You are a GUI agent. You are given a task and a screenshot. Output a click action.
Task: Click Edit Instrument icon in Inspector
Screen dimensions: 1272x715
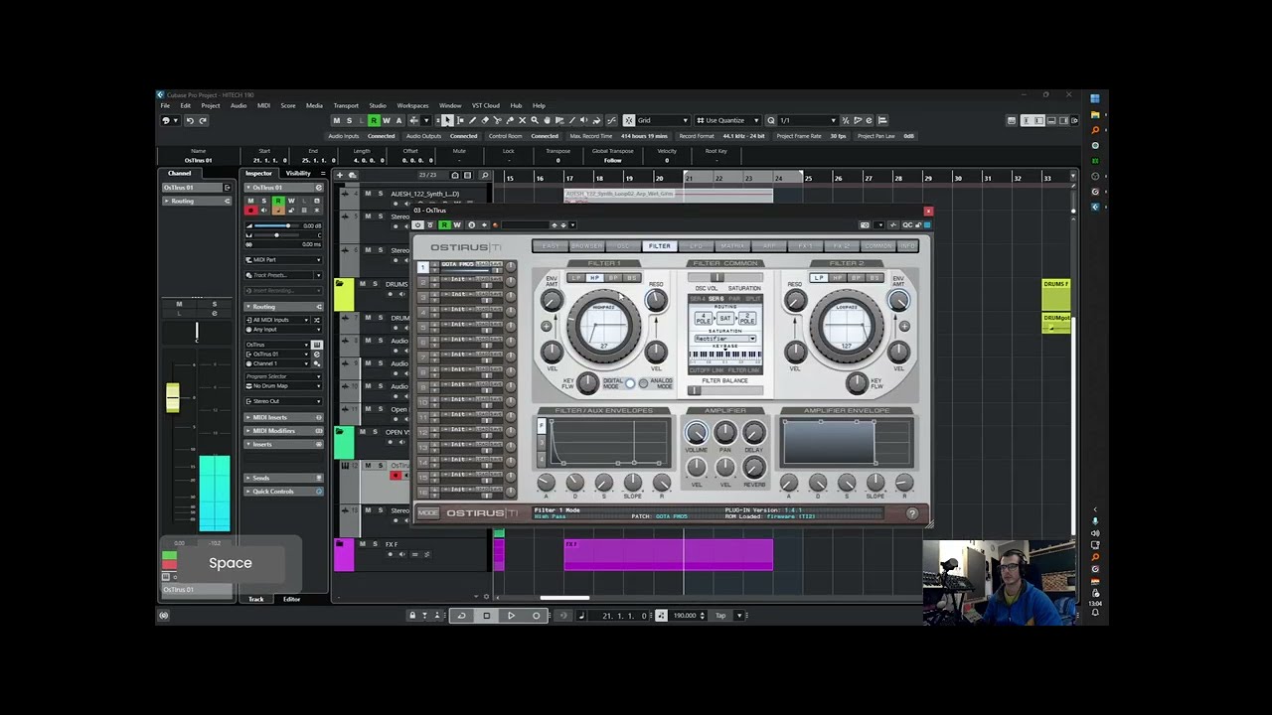pos(317,345)
